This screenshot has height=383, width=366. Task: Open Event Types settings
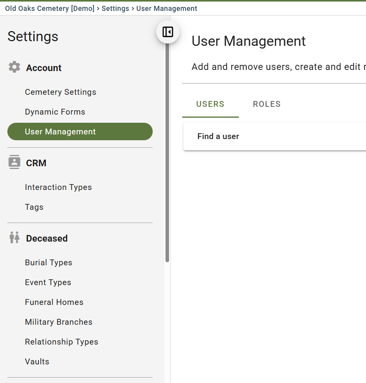tap(48, 282)
